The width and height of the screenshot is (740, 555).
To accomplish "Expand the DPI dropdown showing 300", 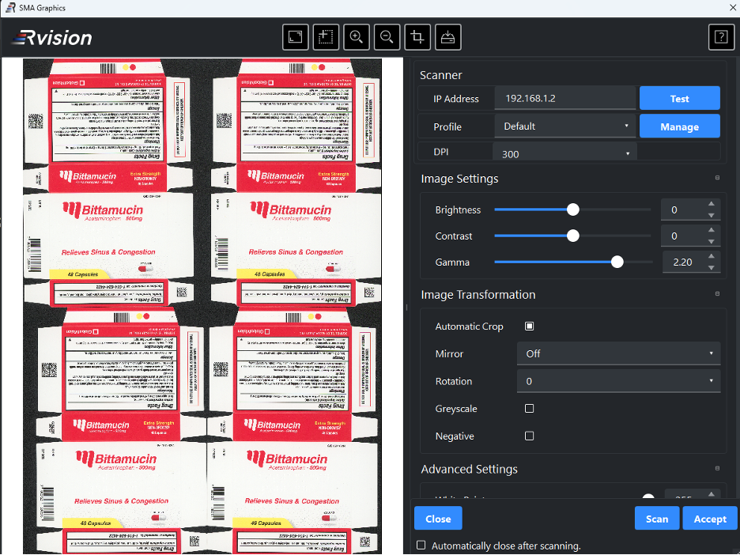I will (565, 153).
